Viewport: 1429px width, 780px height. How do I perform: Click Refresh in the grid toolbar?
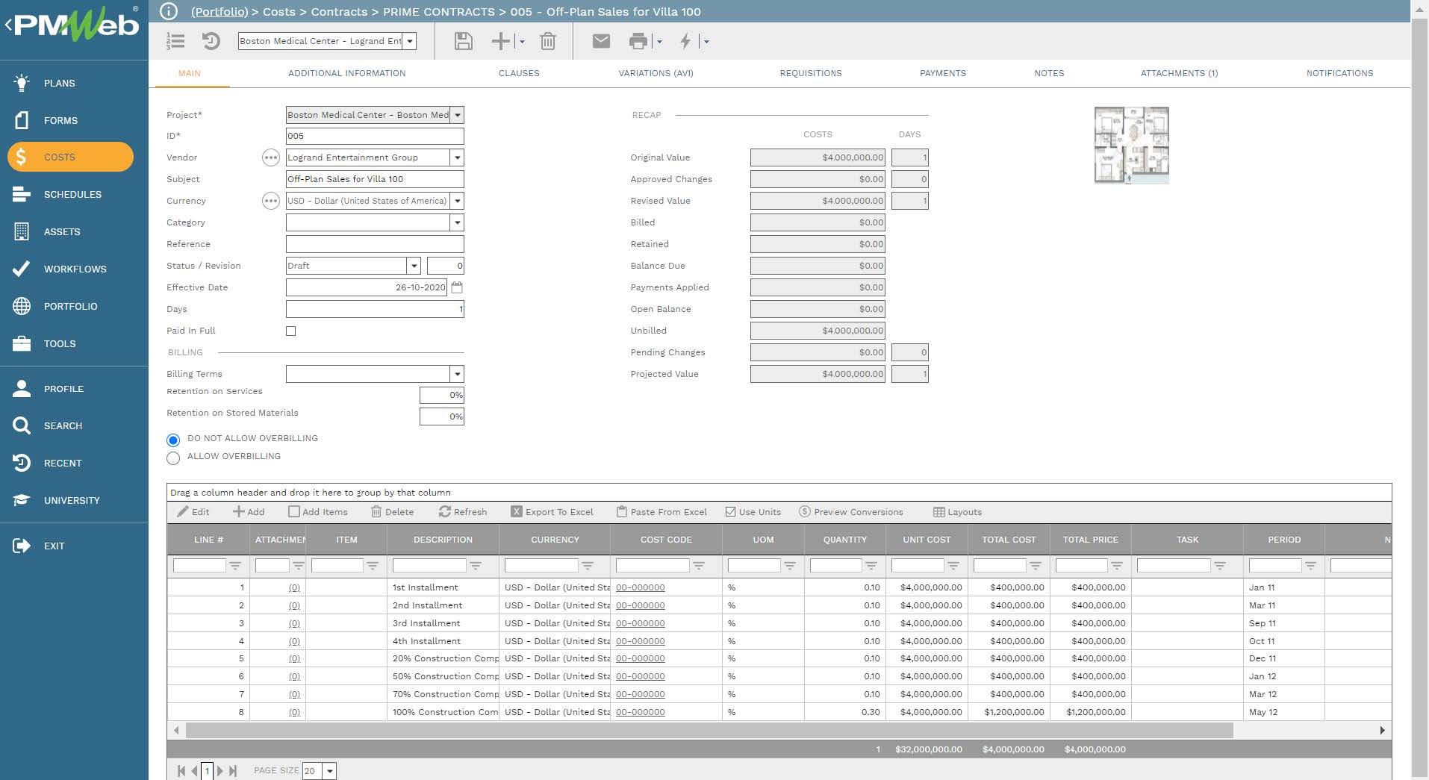point(463,512)
